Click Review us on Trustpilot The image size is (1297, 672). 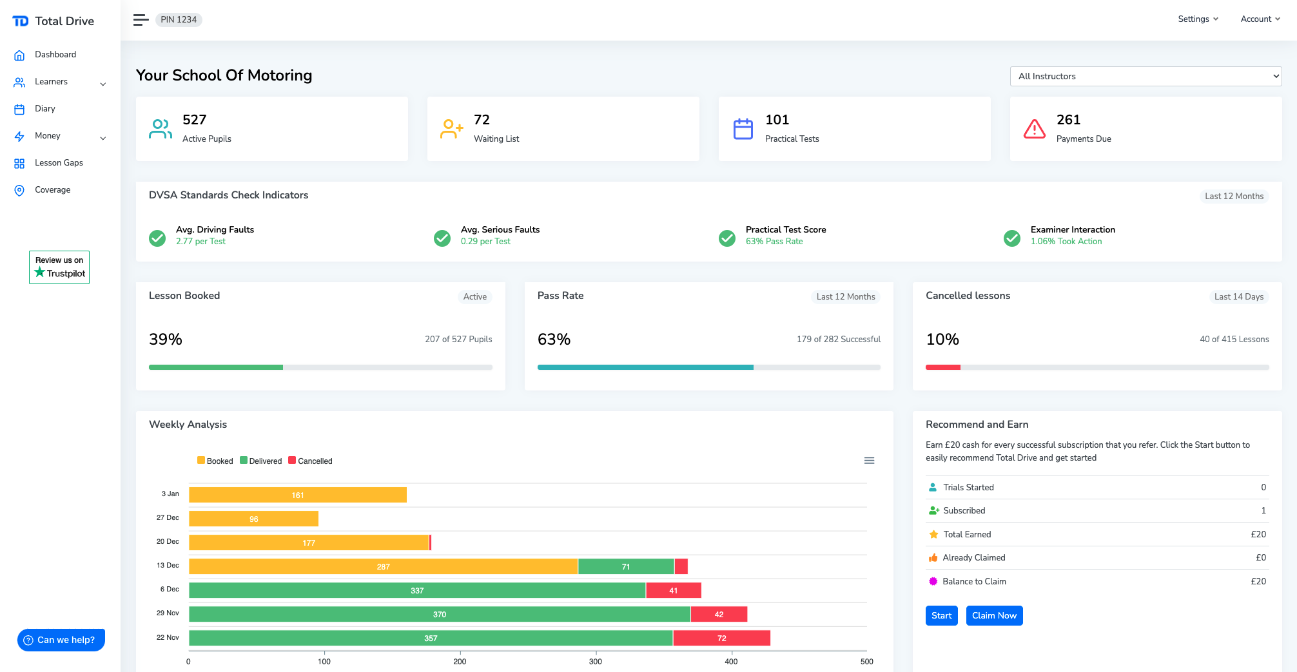(x=59, y=267)
